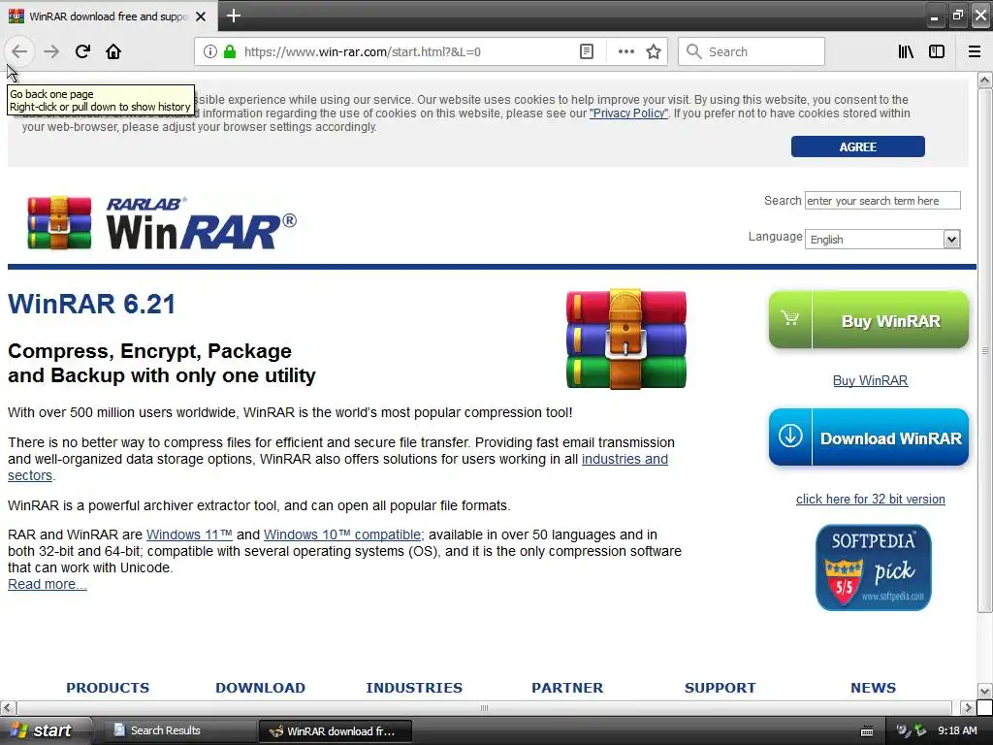The height and width of the screenshot is (745, 993).
Task: Focus the browser Search field
Action: click(x=752, y=51)
